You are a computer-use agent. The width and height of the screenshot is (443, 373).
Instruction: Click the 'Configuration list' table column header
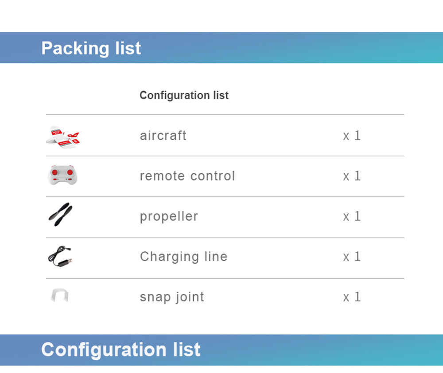coord(184,95)
